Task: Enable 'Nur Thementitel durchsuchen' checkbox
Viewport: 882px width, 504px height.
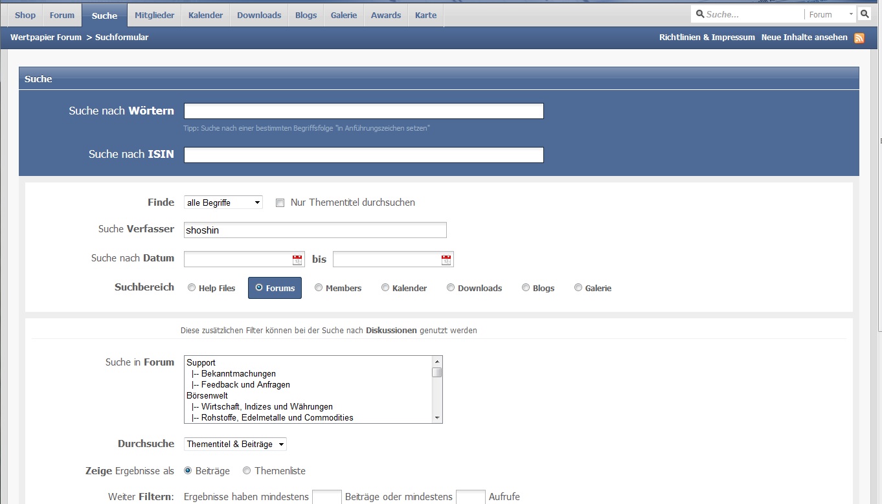Action: click(280, 203)
